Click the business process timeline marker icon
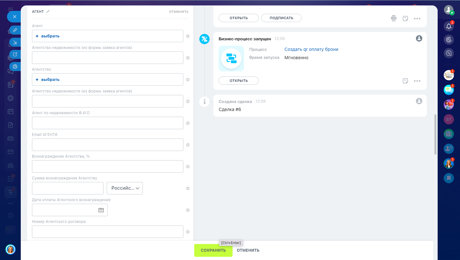 pos(204,39)
